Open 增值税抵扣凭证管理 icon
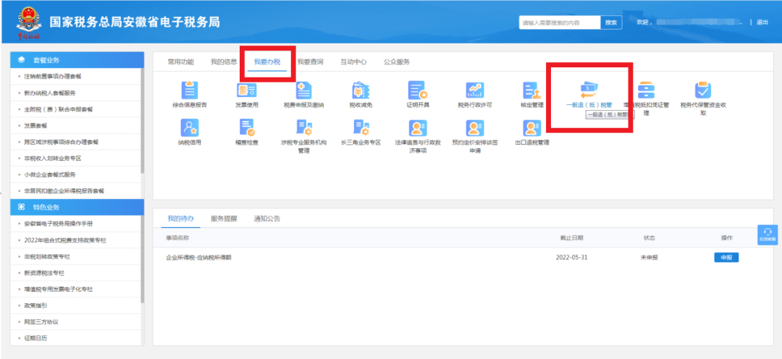 point(646,90)
